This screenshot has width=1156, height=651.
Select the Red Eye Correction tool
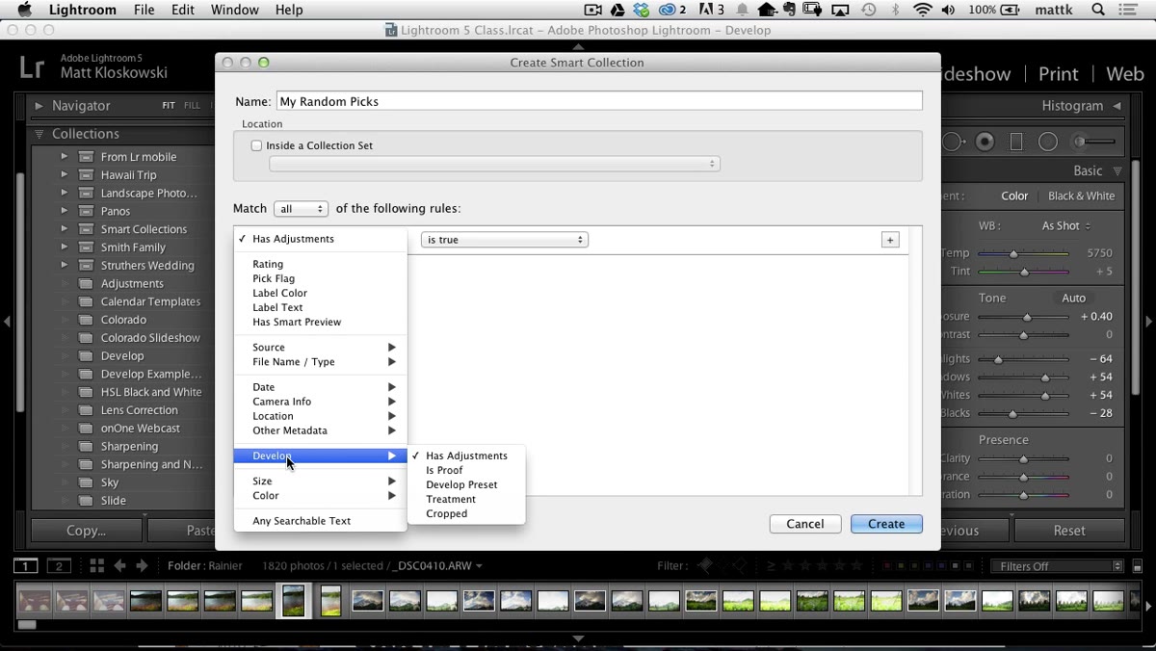tap(985, 142)
